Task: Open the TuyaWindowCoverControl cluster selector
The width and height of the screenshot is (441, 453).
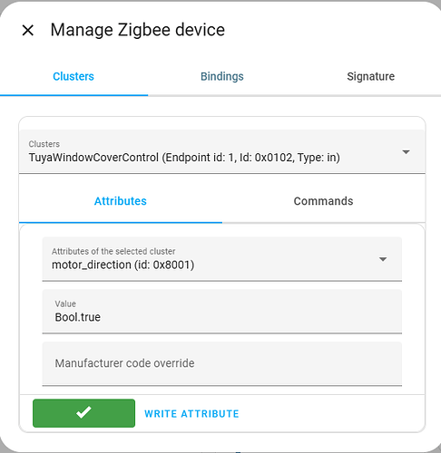Action: pyautogui.click(x=222, y=151)
